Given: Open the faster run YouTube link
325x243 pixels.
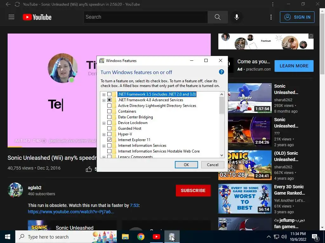Looking at the screenshot, I should 71,212.
